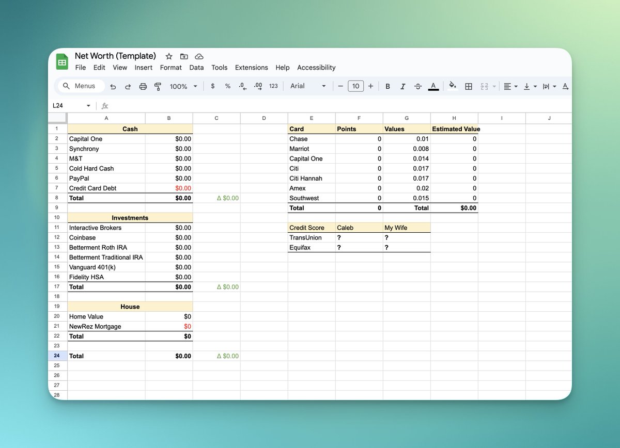Open the 123 more formats button
620x448 pixels.
pyautogui.click(x=273, y=86)
